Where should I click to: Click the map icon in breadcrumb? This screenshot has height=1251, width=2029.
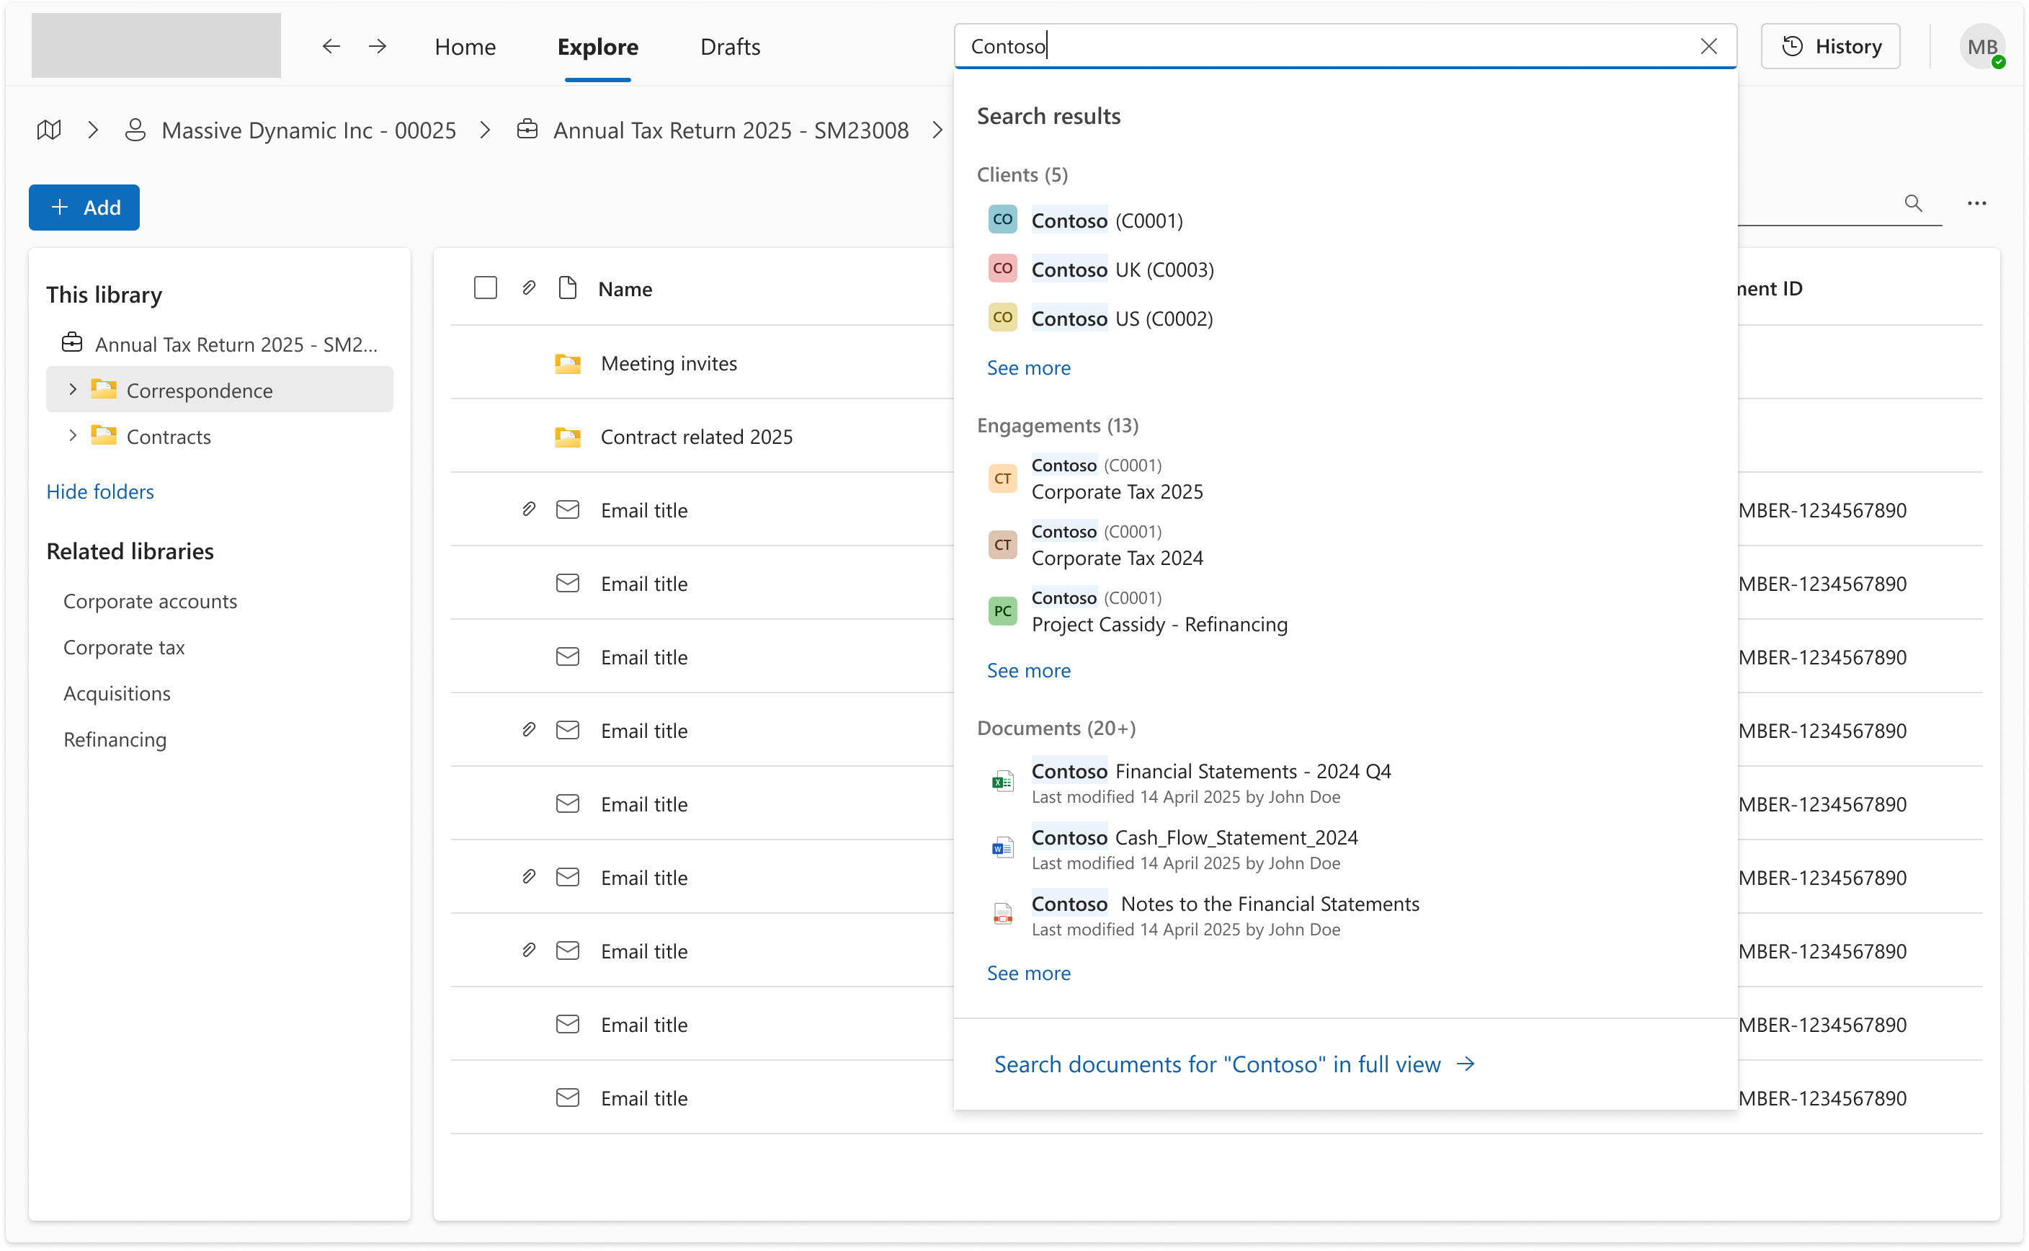[49, 130]
